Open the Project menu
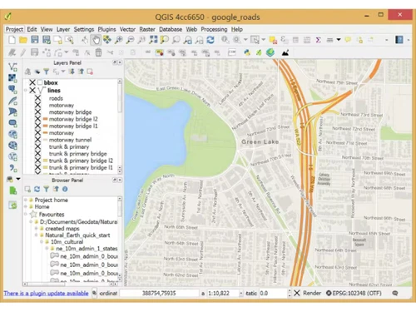The width and height of the screenshot is (416, 312). (14, 29)
